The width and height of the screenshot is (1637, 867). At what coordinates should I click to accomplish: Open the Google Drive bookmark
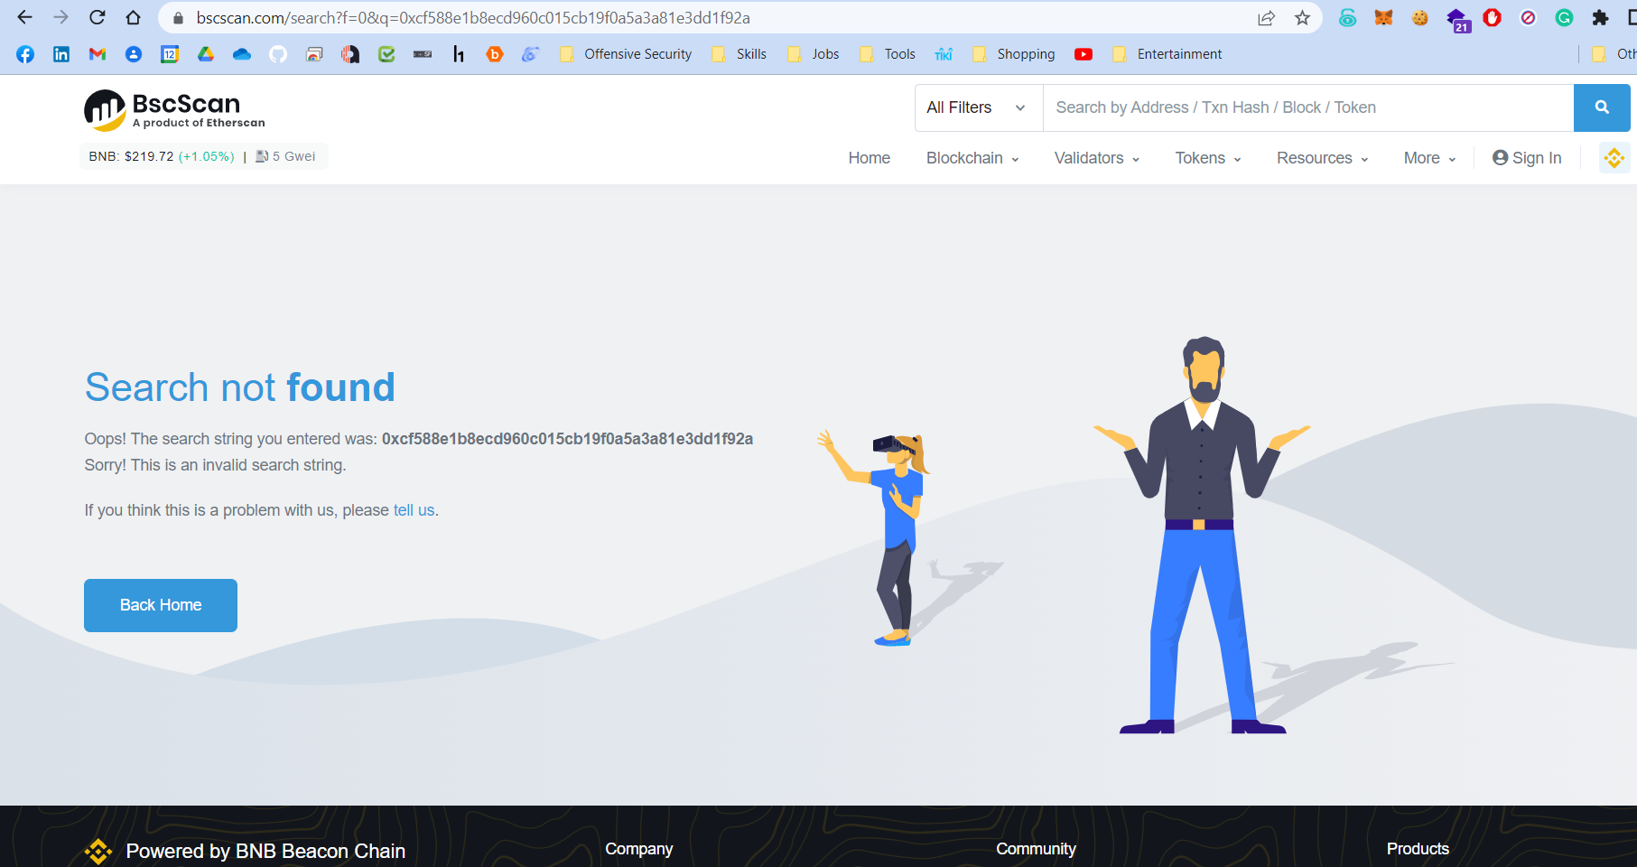pos(206,54)
